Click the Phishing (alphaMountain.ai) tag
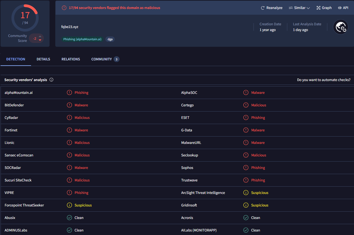Screen dimensions: 354x235 [82, 39]
